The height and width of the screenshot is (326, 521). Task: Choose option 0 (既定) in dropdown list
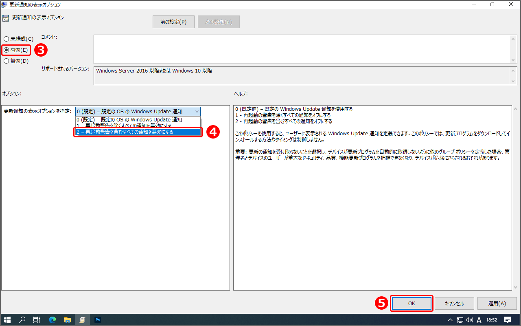[138, 120]
